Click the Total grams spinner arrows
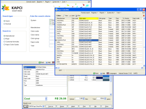Viewport: 146px width, 109px height. pos(105,99)
